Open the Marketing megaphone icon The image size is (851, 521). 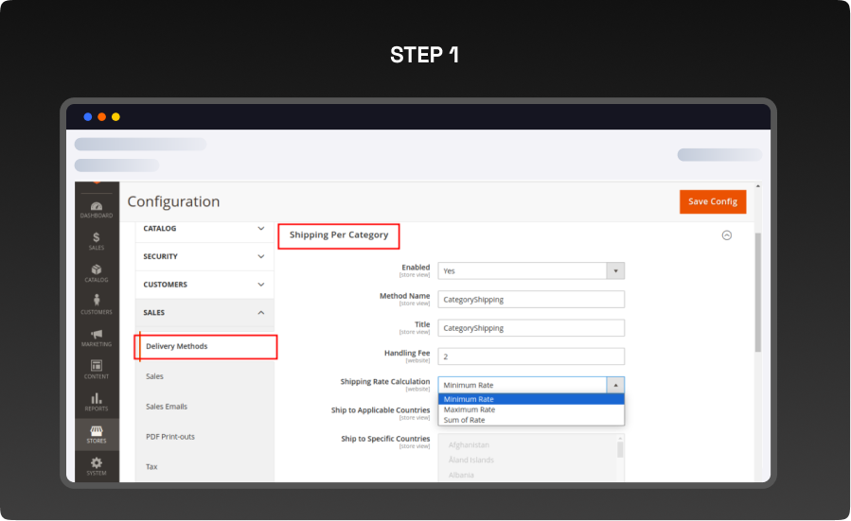(97, 337)
